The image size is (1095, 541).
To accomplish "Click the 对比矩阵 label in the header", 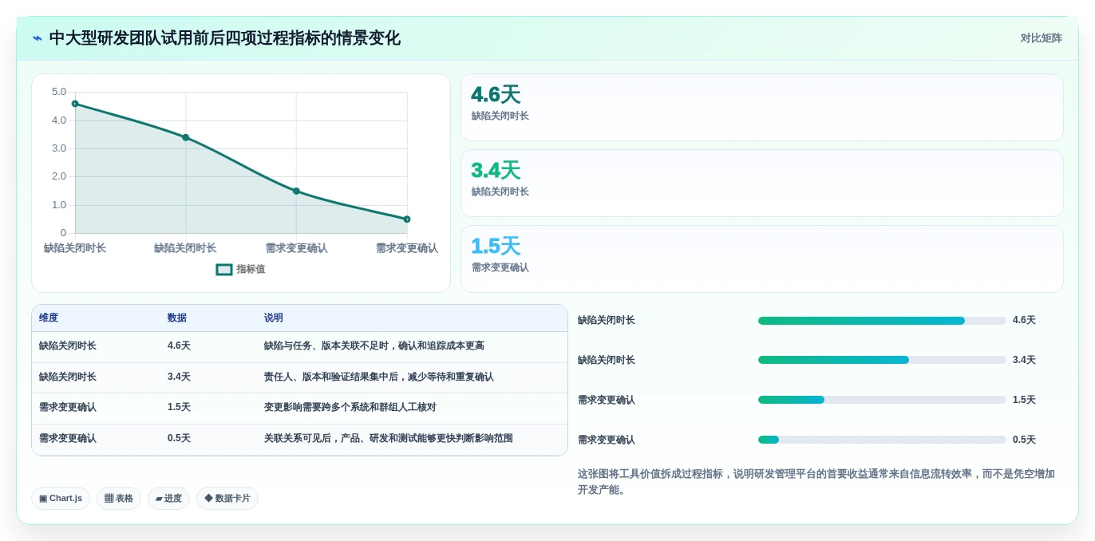I will (x=1041, y=38).
